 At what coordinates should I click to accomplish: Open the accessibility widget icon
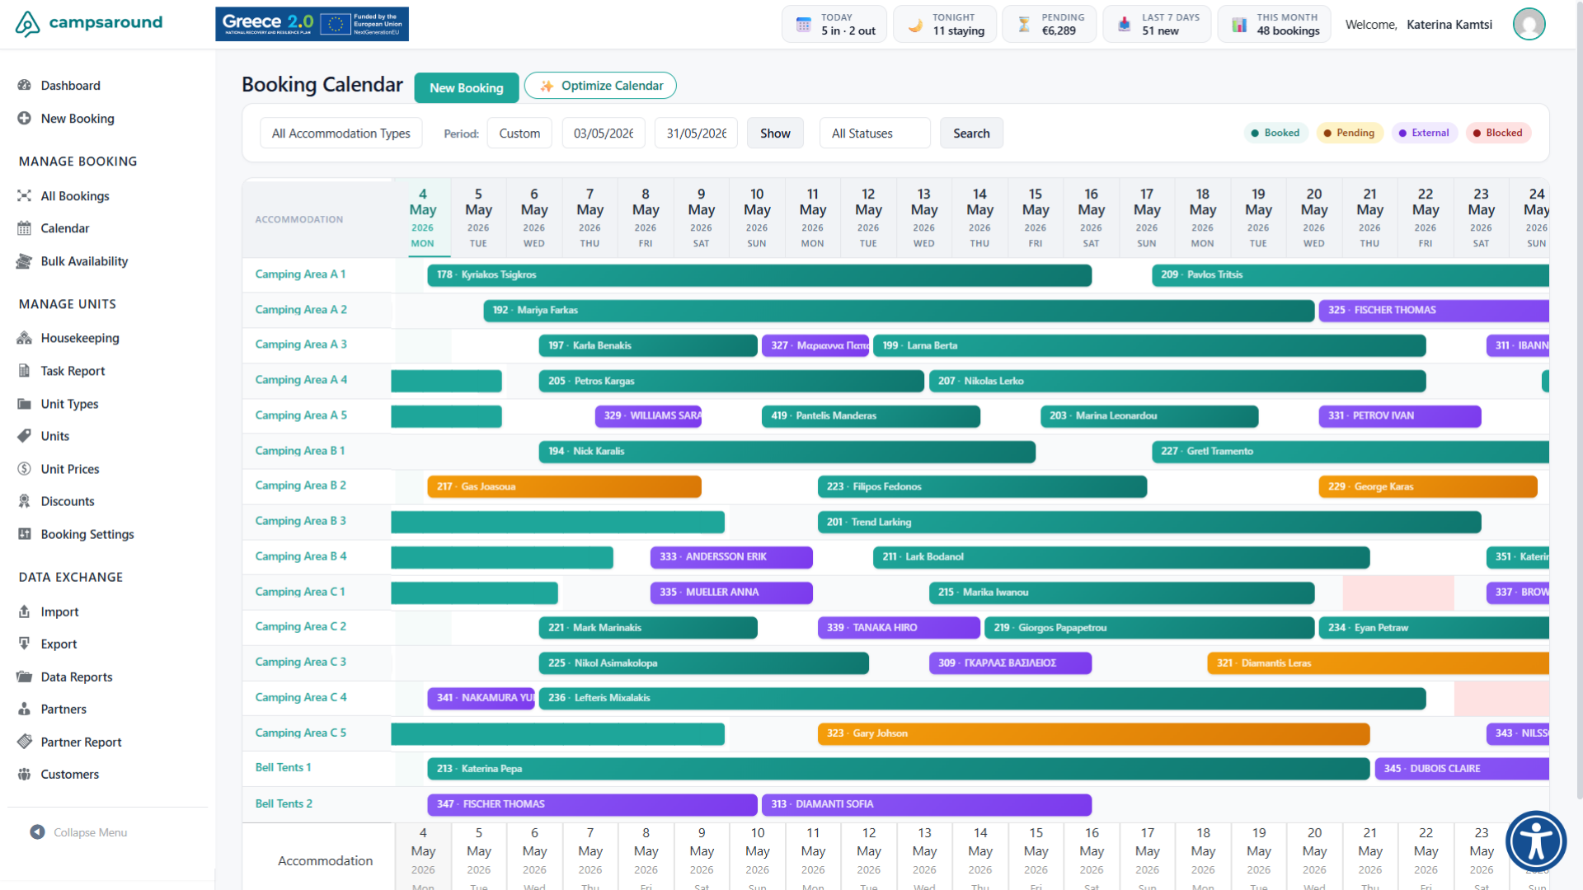point(1536,842)
